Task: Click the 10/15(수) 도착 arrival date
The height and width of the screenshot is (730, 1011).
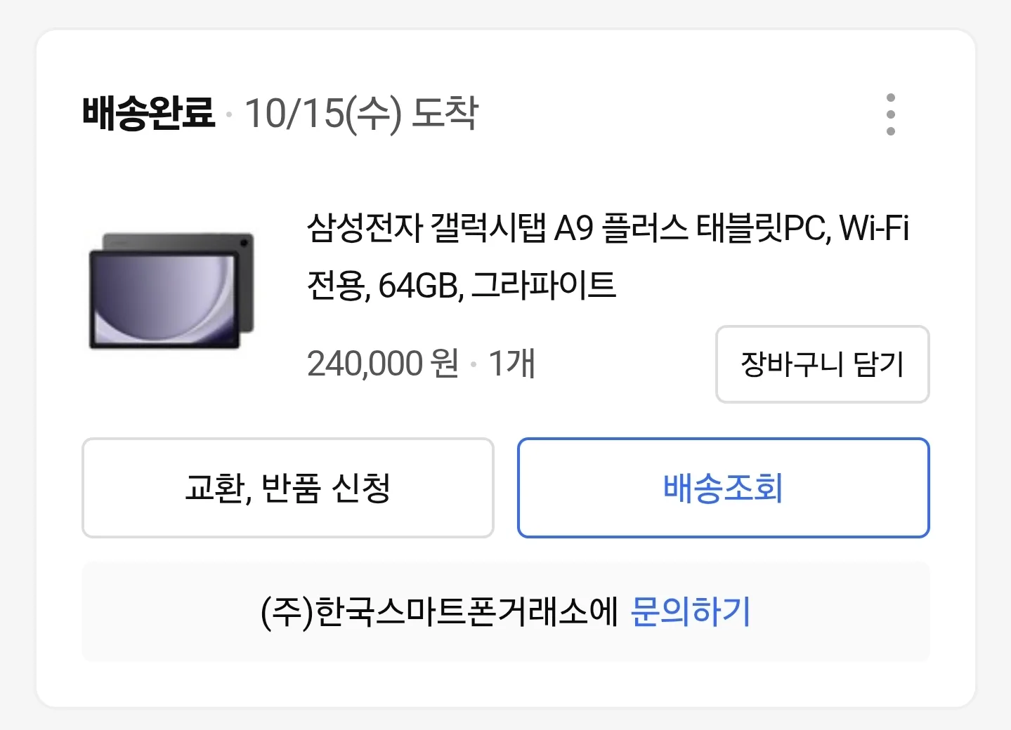Action: pyautogui.click(x=361, y=112)
